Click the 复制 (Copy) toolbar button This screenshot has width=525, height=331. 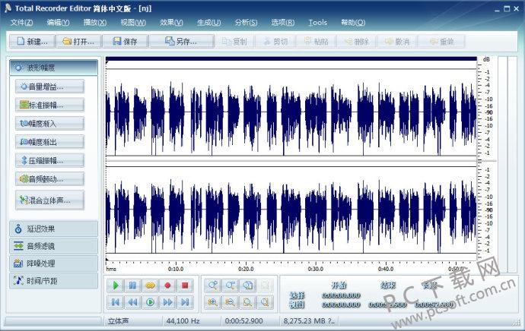pos(234,42)
